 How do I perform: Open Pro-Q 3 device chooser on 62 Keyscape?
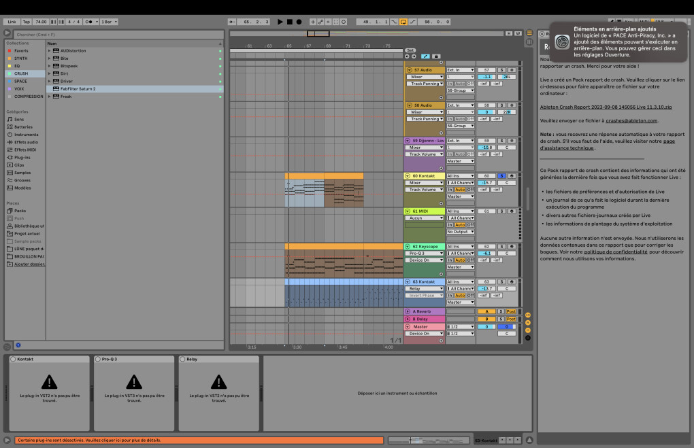coord(425,254)
